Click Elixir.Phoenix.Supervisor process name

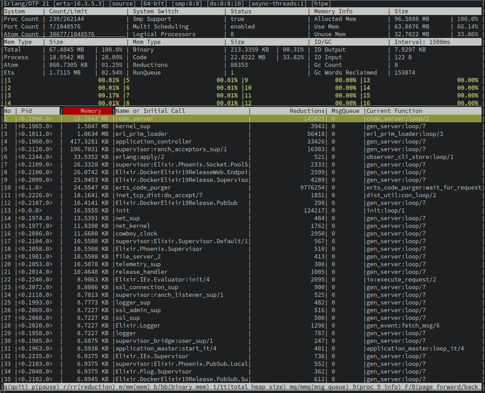(x=159, y=249)
